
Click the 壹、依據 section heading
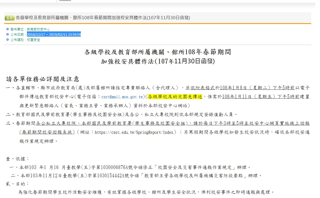point(18,159)
